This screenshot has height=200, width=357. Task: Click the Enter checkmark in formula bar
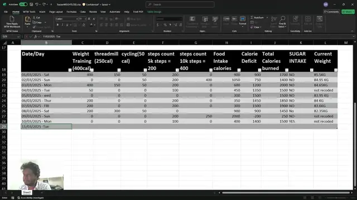click(x=31, y=37)
